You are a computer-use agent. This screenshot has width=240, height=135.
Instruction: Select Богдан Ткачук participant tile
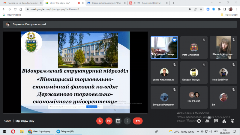pyautogui.click(x=194, y=72)
